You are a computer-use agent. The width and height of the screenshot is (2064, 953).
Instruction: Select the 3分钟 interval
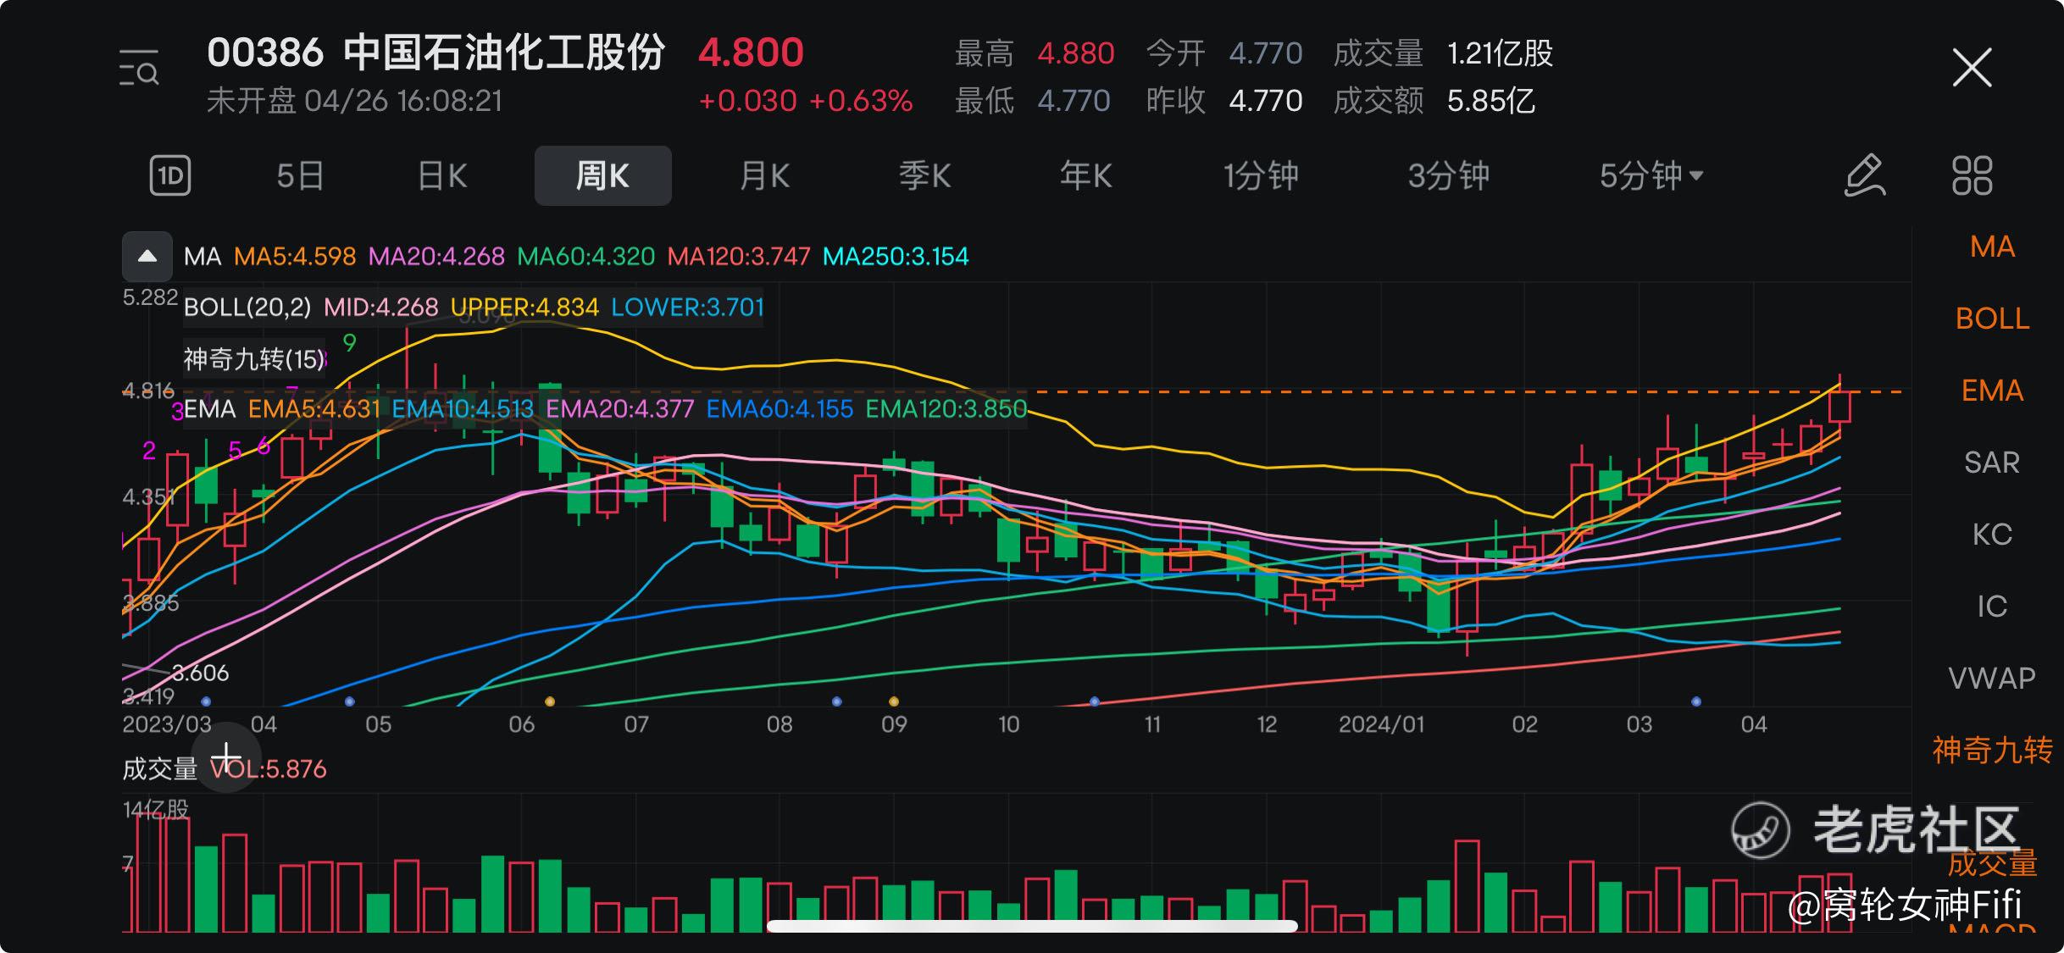point(1449,176)
